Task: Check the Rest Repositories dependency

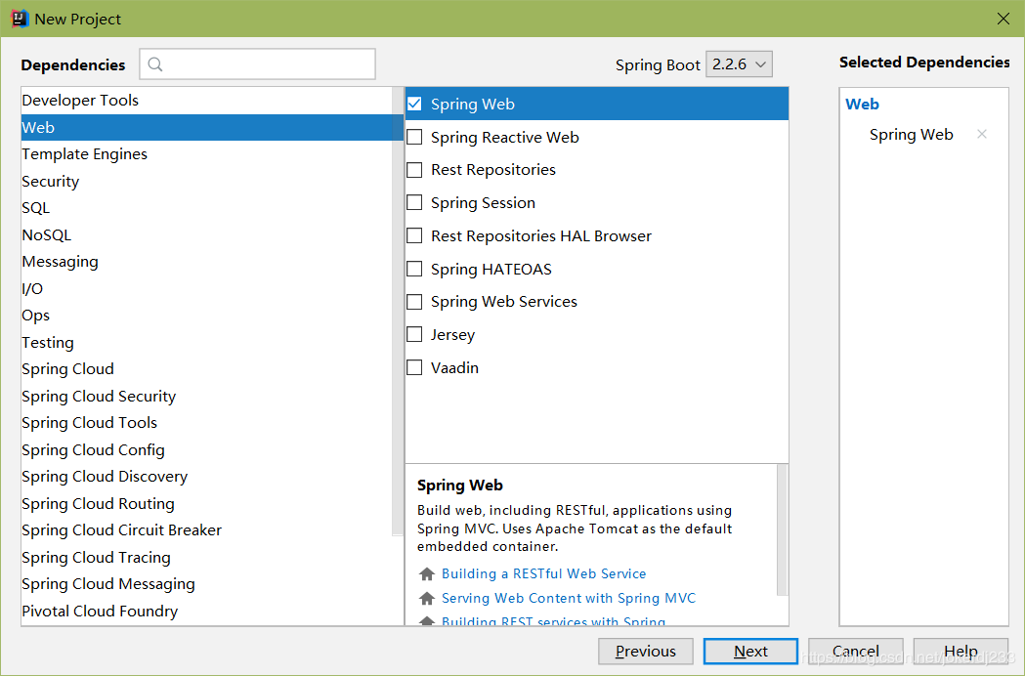Action: click(414, 170)
